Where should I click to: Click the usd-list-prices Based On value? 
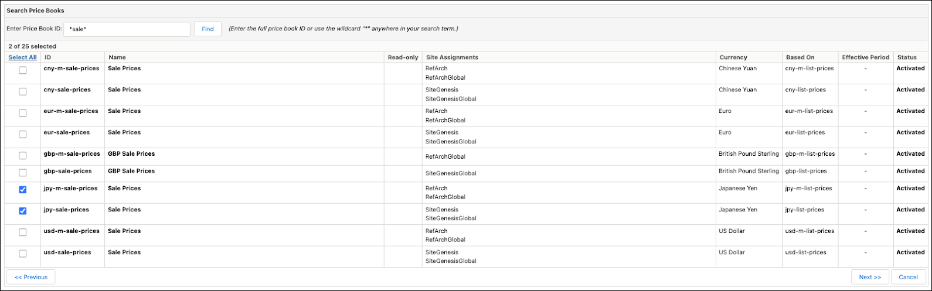click(x=805, y=252)
